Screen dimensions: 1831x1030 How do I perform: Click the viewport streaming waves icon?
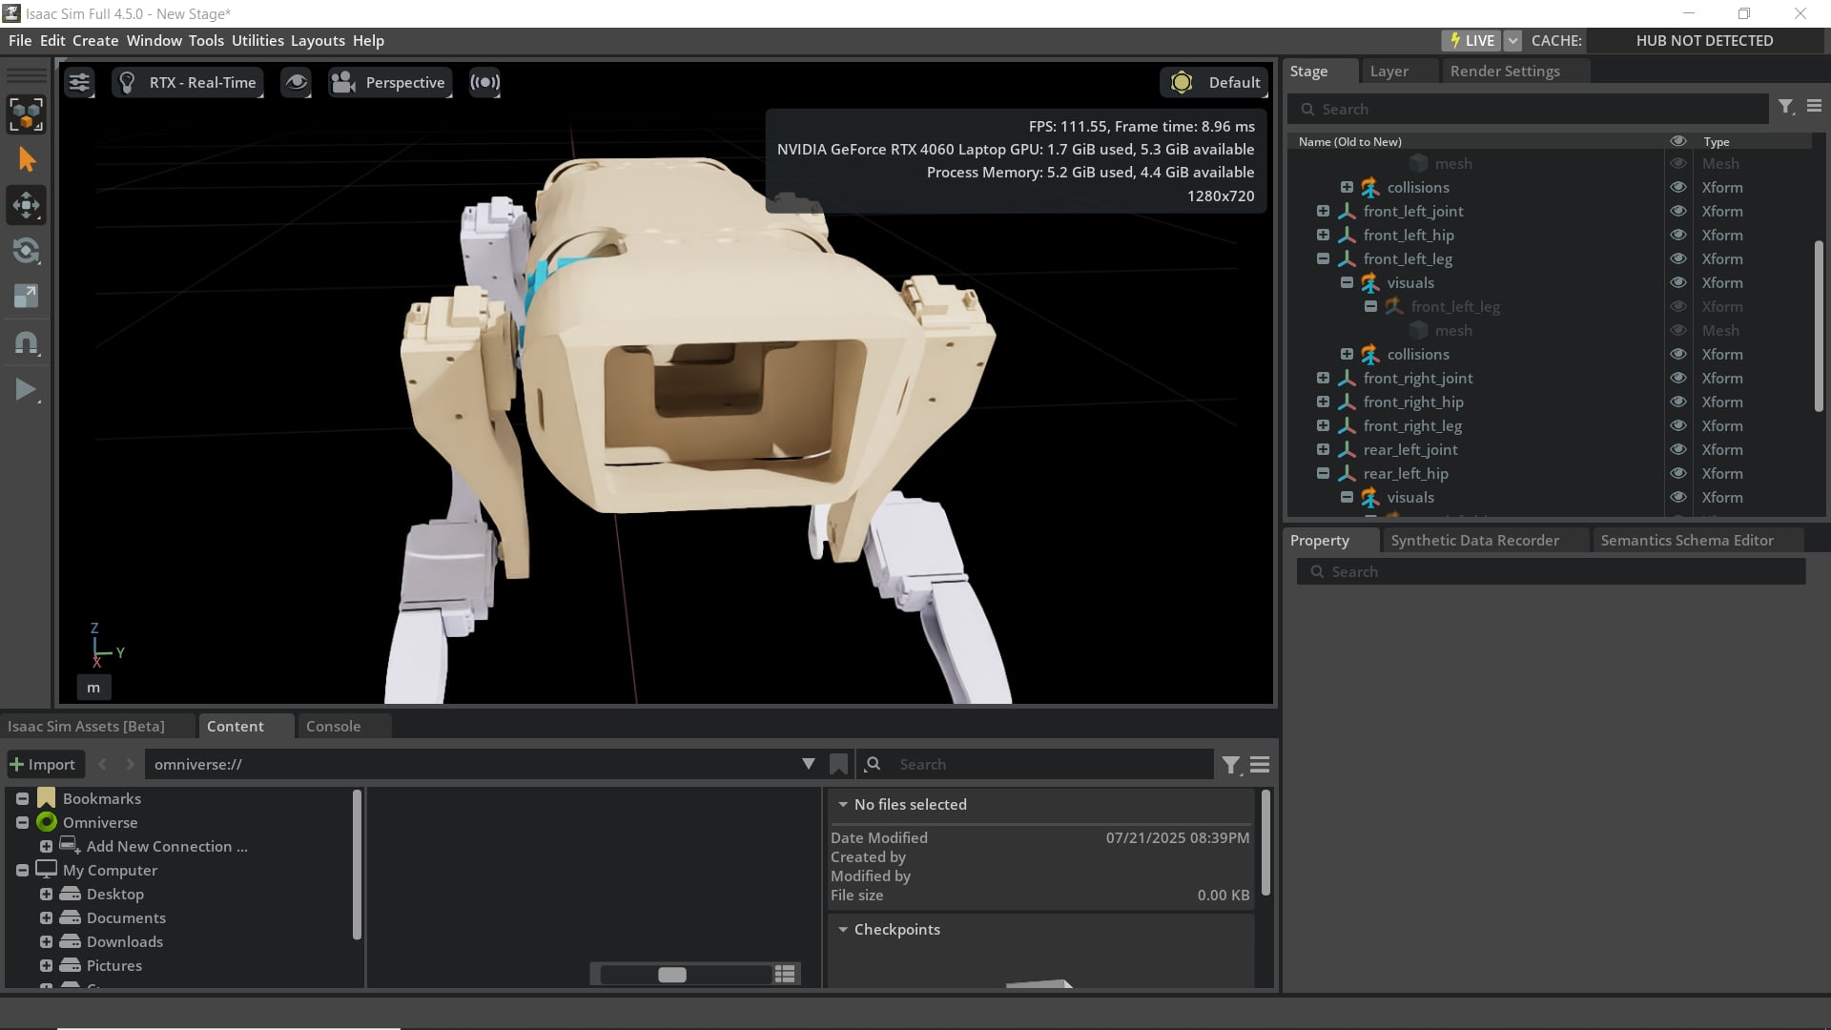pyautogui.click(x=484, y=83)
